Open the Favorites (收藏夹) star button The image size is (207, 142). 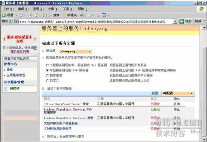point(70,15)
